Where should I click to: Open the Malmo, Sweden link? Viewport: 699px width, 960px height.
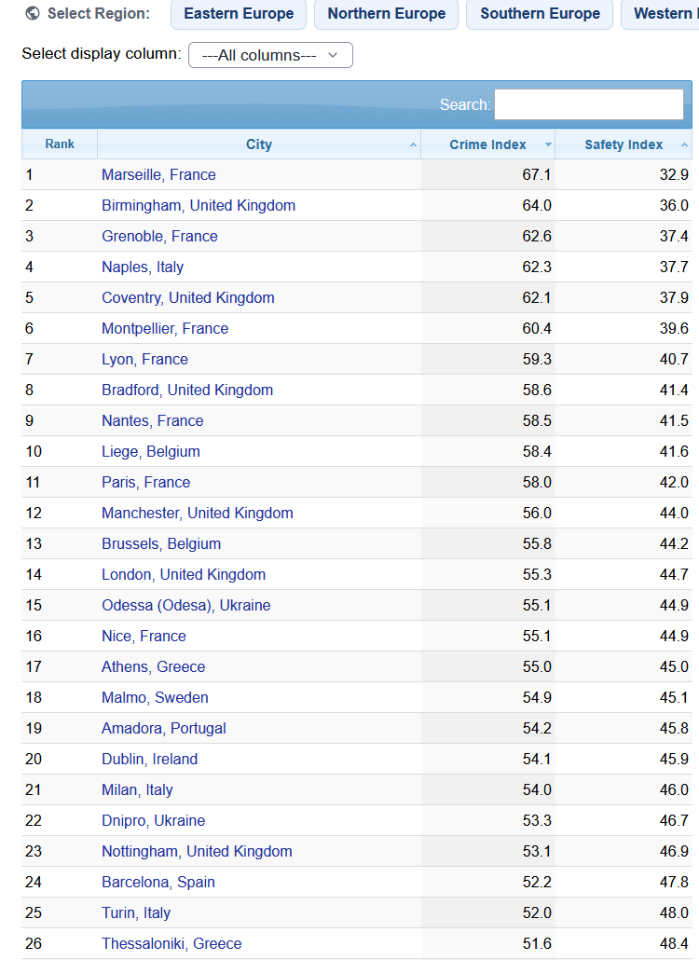point(155,698)
